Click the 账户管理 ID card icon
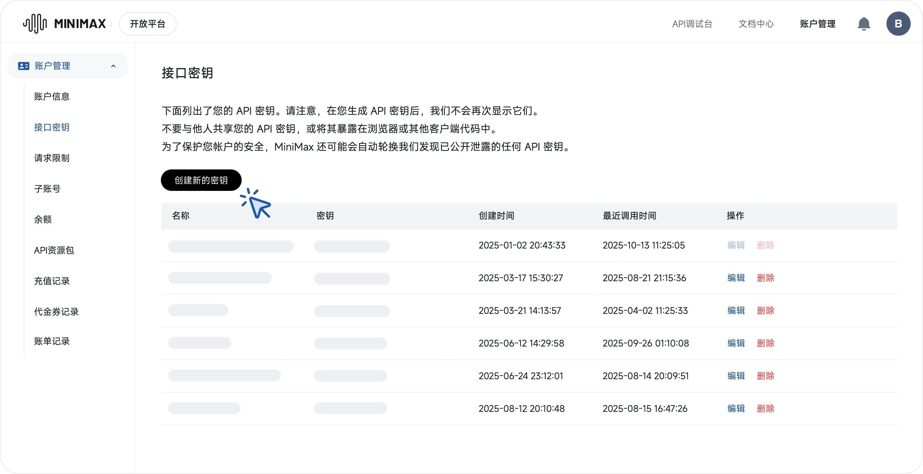 pyautogui.click(x=24, y=66)
